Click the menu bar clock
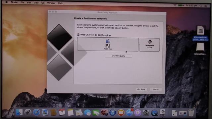Image resolution: width=212 pixels, height=119 pixels. pos(191,6)
